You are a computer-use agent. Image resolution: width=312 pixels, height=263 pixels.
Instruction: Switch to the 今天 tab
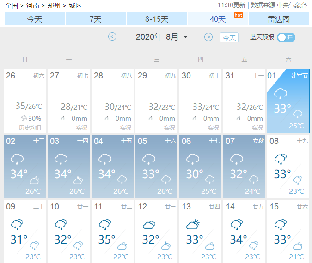point(35,18)
